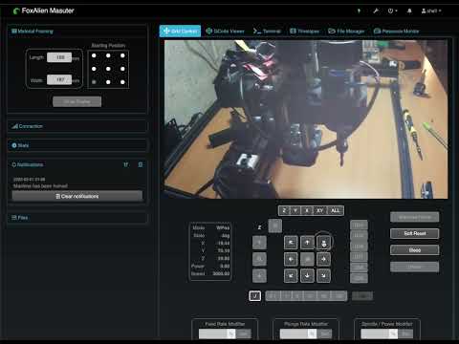The width and height of the screenshot is (459, 344).
Task: Click the disabled button below Sleep
Action: click(x=415, y=267)
